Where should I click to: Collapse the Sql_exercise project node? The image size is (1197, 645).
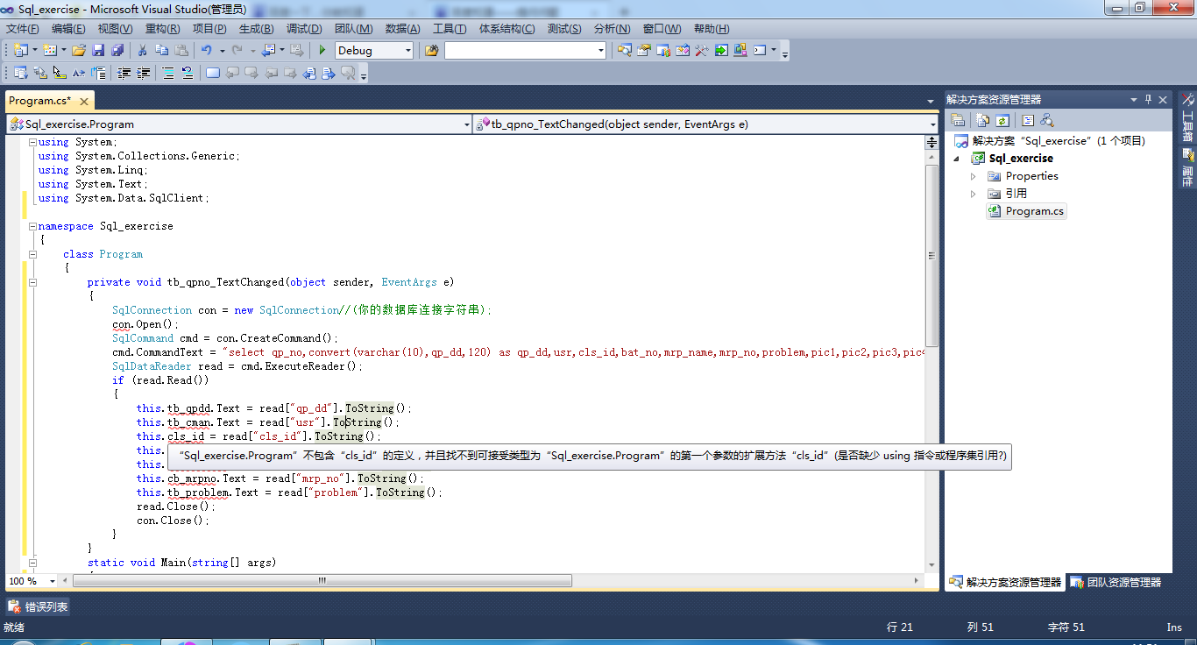coord(958,159)
